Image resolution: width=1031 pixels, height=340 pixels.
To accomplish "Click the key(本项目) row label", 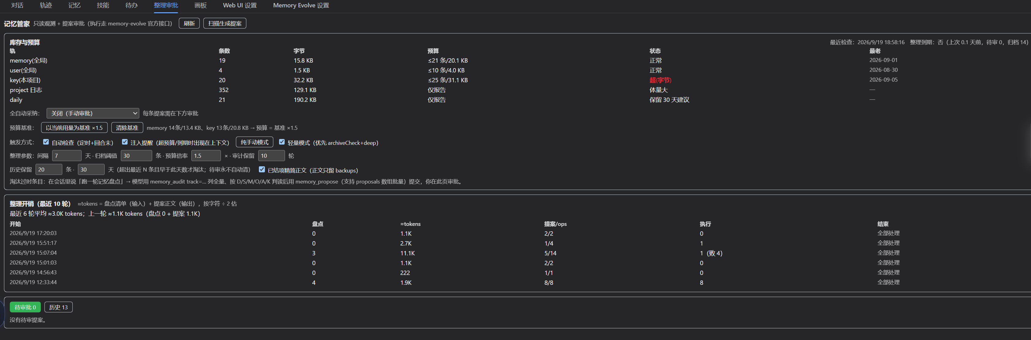I will (25, 80).
